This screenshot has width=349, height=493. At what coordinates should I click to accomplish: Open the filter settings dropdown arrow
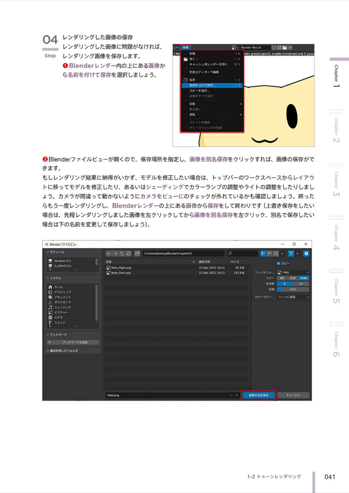297,253
